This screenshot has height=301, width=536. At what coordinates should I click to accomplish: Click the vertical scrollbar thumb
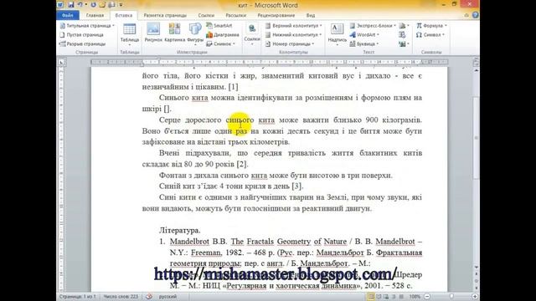pyautogui.click(x=476, y=138)
